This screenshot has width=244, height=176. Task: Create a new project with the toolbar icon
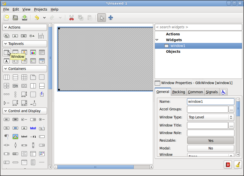6,18
